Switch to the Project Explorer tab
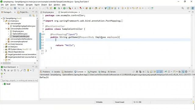This screenshot has width=195, height=110. point(23,12)
